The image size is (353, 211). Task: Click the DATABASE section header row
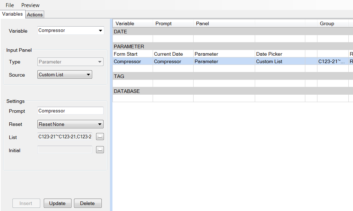pyautogui.click(x=233, y=91)
